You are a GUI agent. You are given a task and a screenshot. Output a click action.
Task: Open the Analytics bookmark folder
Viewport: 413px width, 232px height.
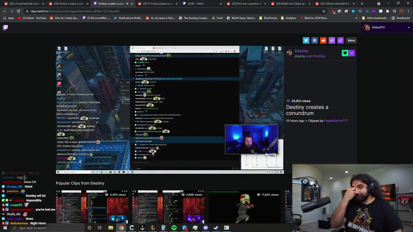(x=288, y=18)
